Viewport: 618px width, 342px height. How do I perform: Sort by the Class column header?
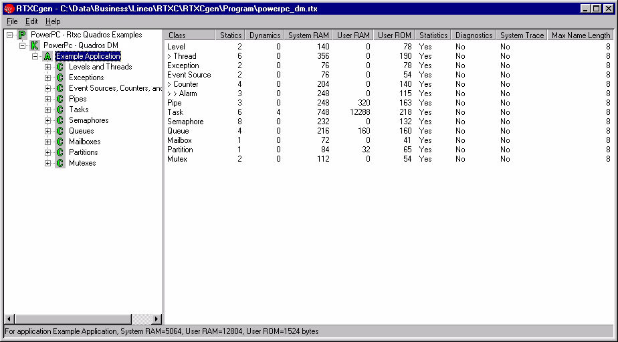coord(189,35)
